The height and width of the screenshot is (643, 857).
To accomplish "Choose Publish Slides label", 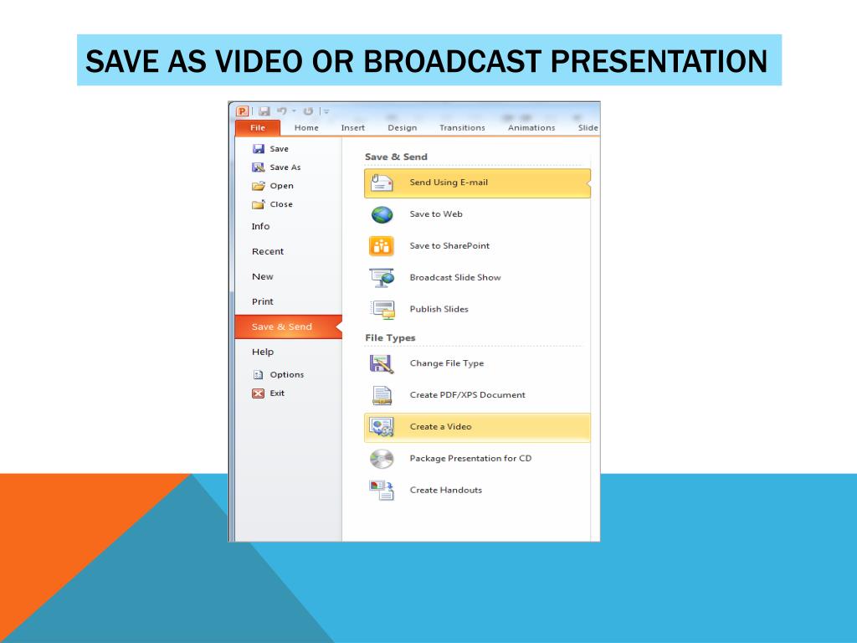I will (x=439, y=310).
